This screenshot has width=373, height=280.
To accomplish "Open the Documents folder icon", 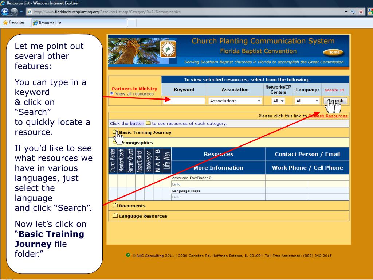I will pos(115,205).
